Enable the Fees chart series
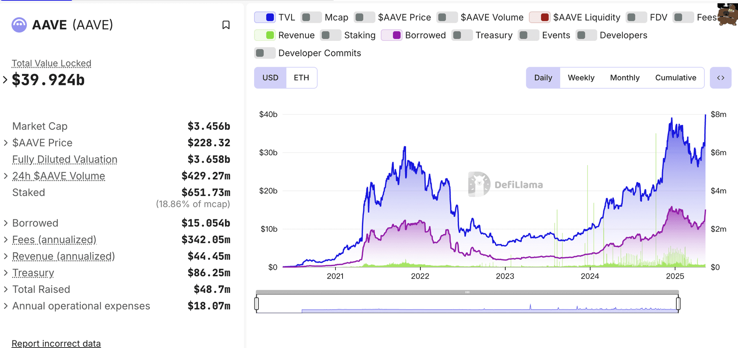This screenshot has height=348, width=738. tap(683, 17)
